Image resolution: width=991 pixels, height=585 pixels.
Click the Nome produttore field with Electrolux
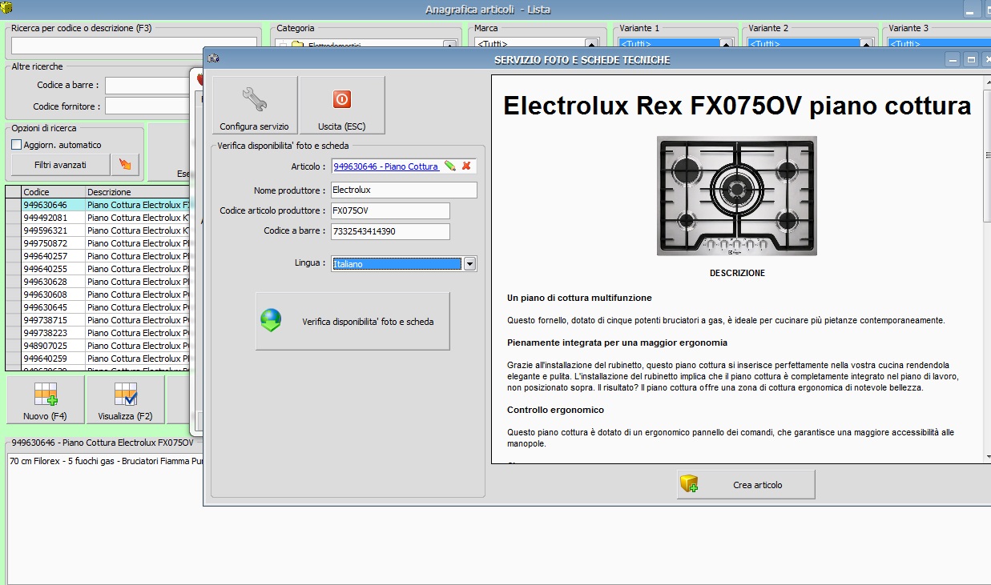[403, 190]
